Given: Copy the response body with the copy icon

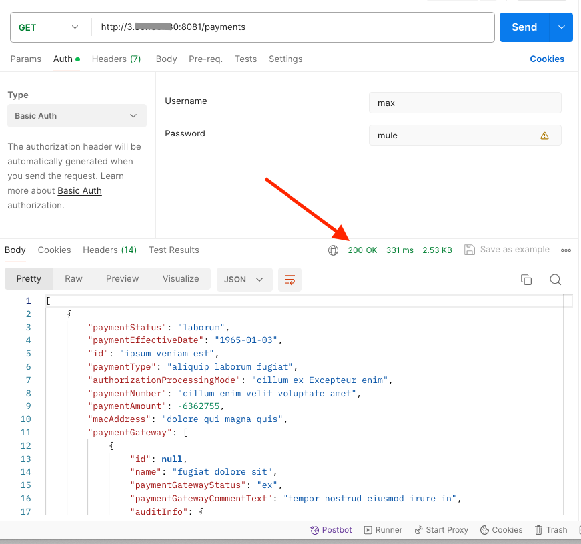Looking at the screenshot, I should tap(526, 280).
